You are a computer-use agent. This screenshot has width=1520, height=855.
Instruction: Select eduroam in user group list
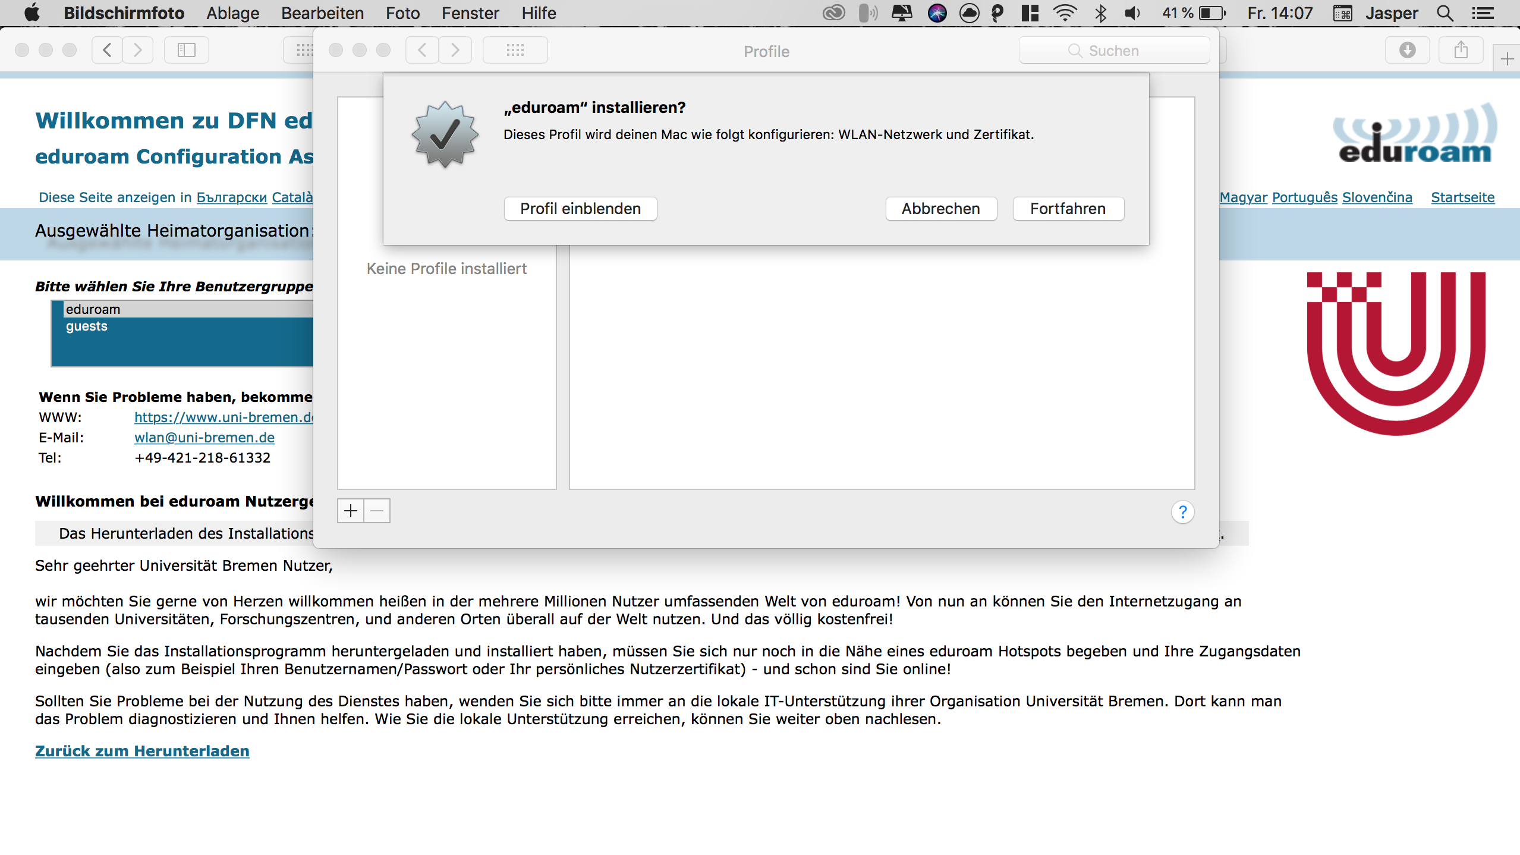(93, 309)
